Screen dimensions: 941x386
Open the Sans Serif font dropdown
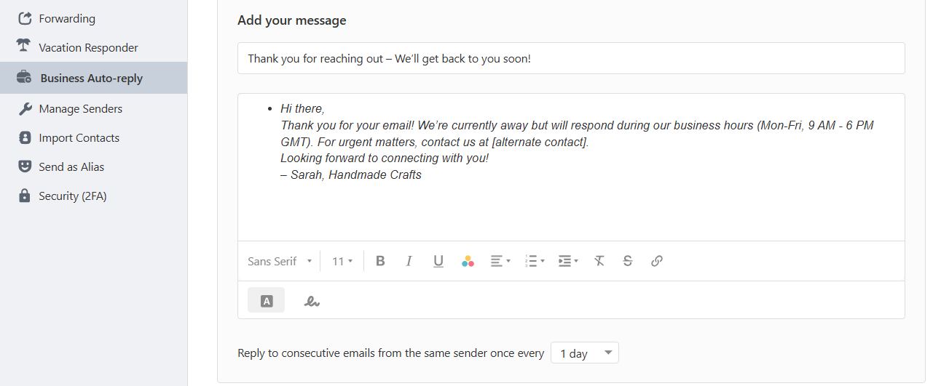pyautogui.click(x=280, y=261)
